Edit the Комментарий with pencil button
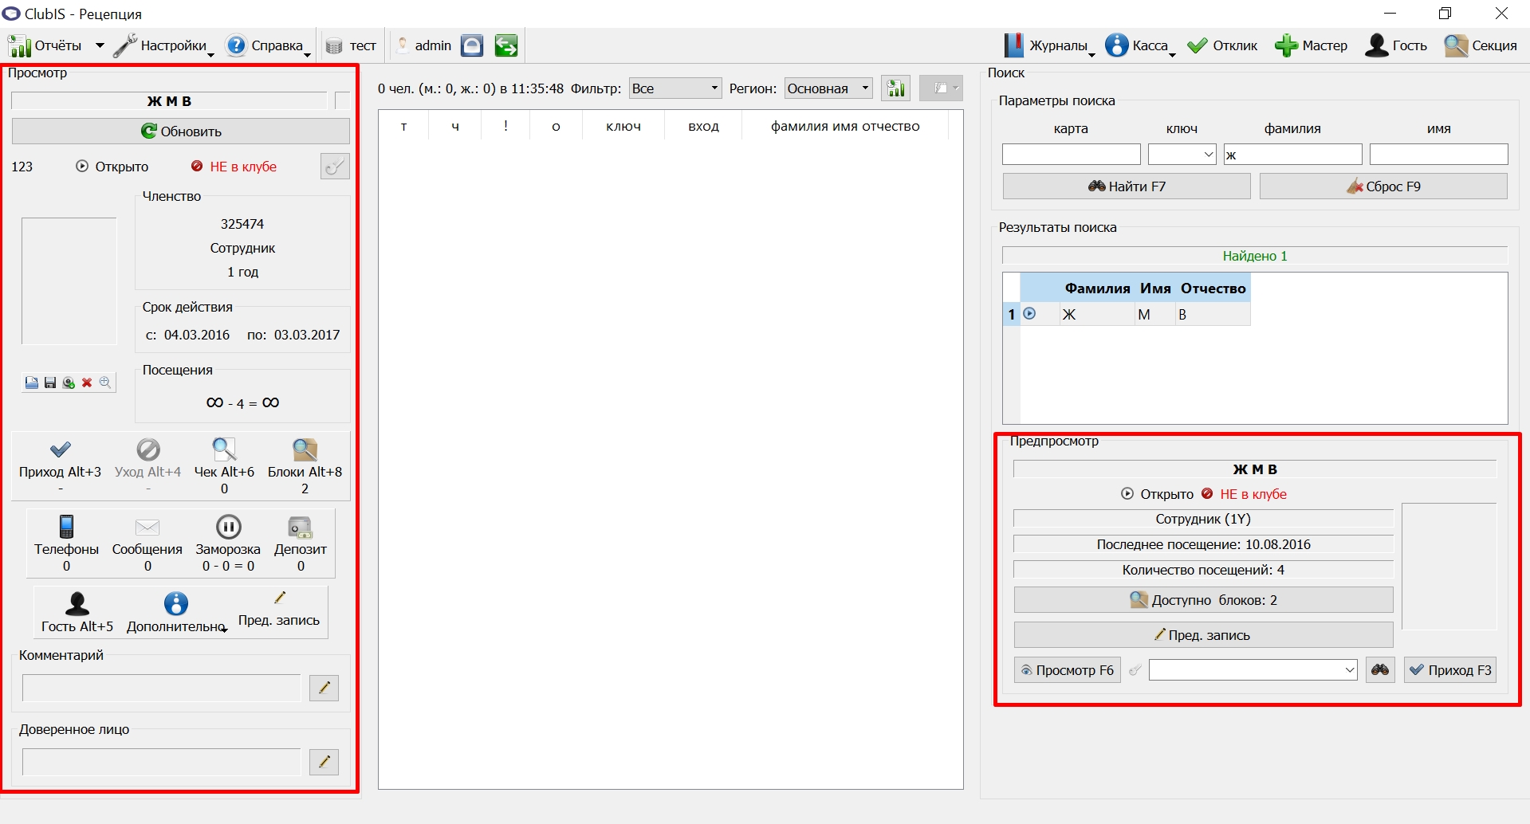The height and width of the screenshot is (824, 1530). [324, 688]
